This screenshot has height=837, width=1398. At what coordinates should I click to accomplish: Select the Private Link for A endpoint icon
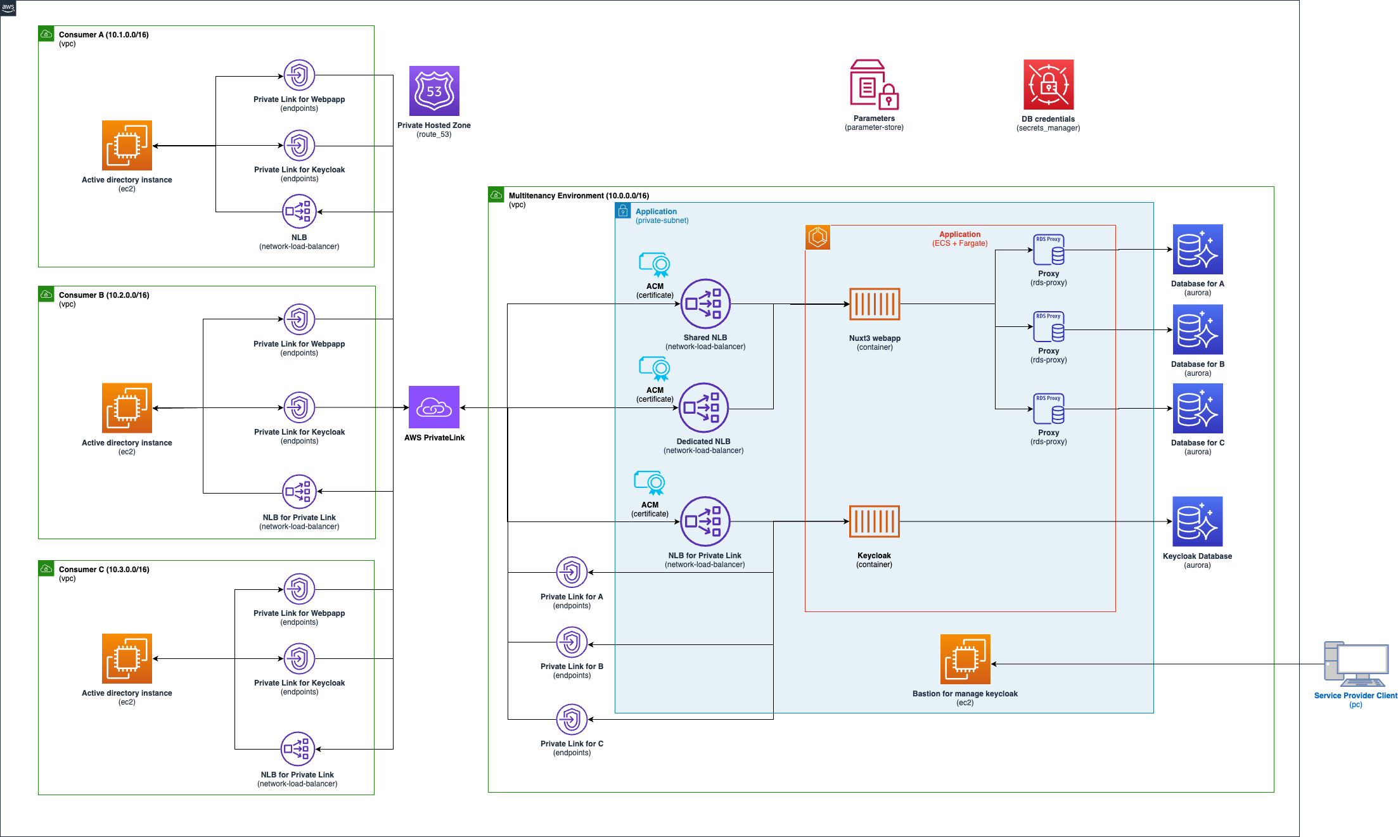(572, 573)
